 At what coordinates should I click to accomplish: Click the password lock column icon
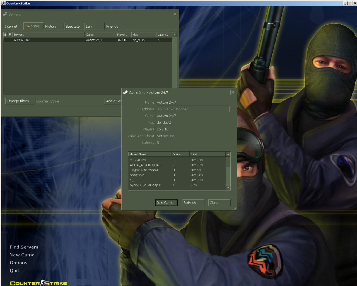pos(5,34)
